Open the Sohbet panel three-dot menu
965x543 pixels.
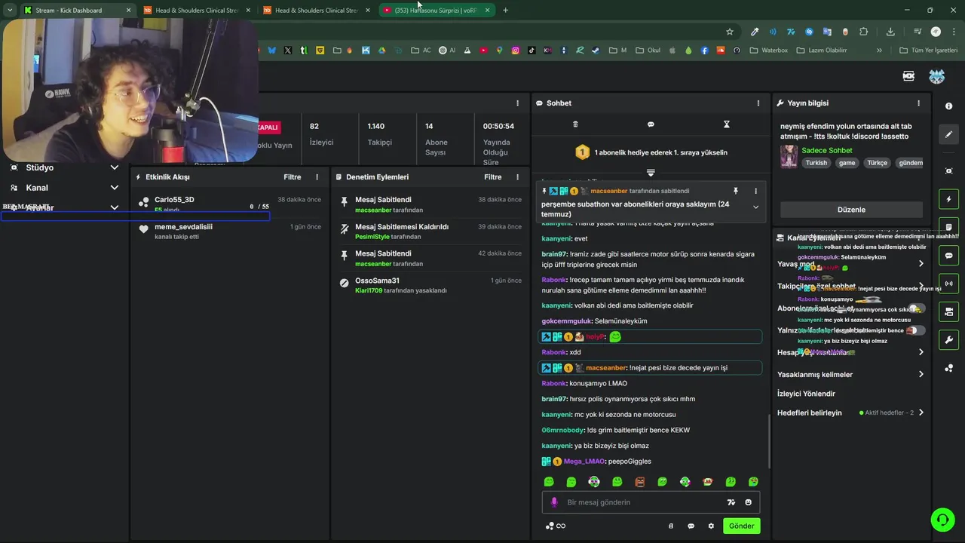point(758,103)
